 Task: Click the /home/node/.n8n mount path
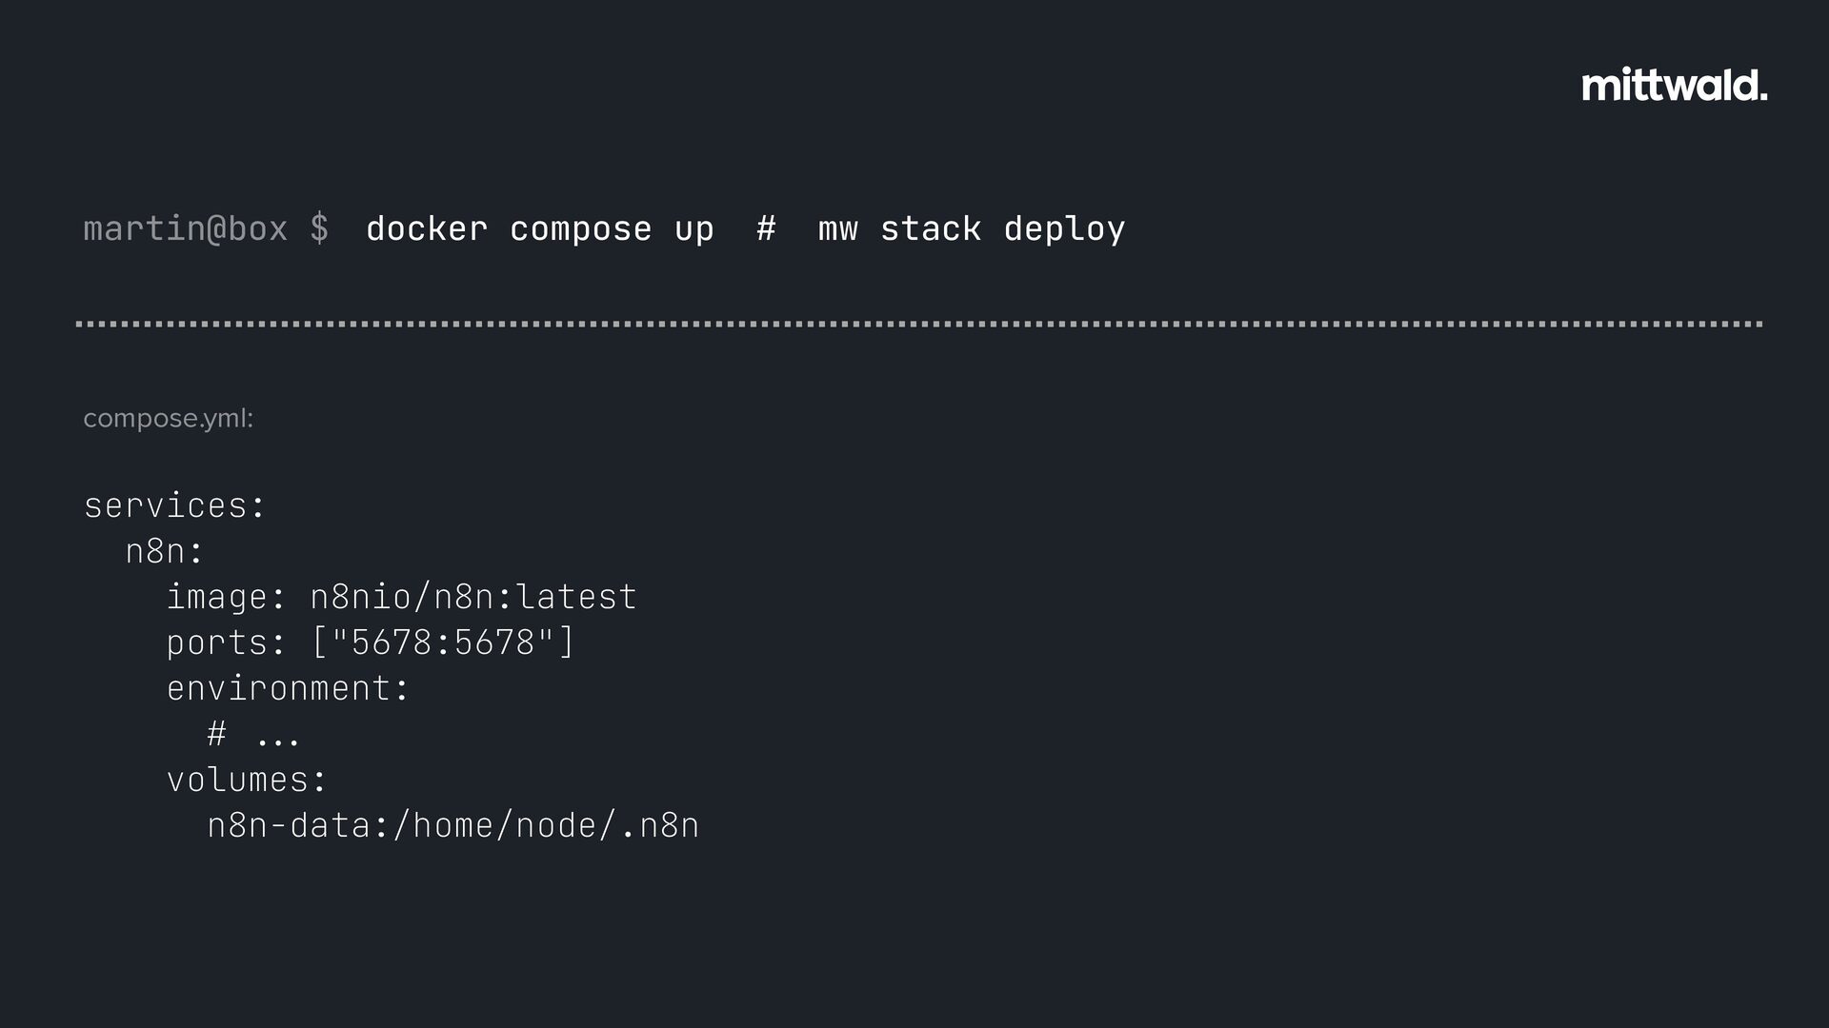(x=546, y=825)
